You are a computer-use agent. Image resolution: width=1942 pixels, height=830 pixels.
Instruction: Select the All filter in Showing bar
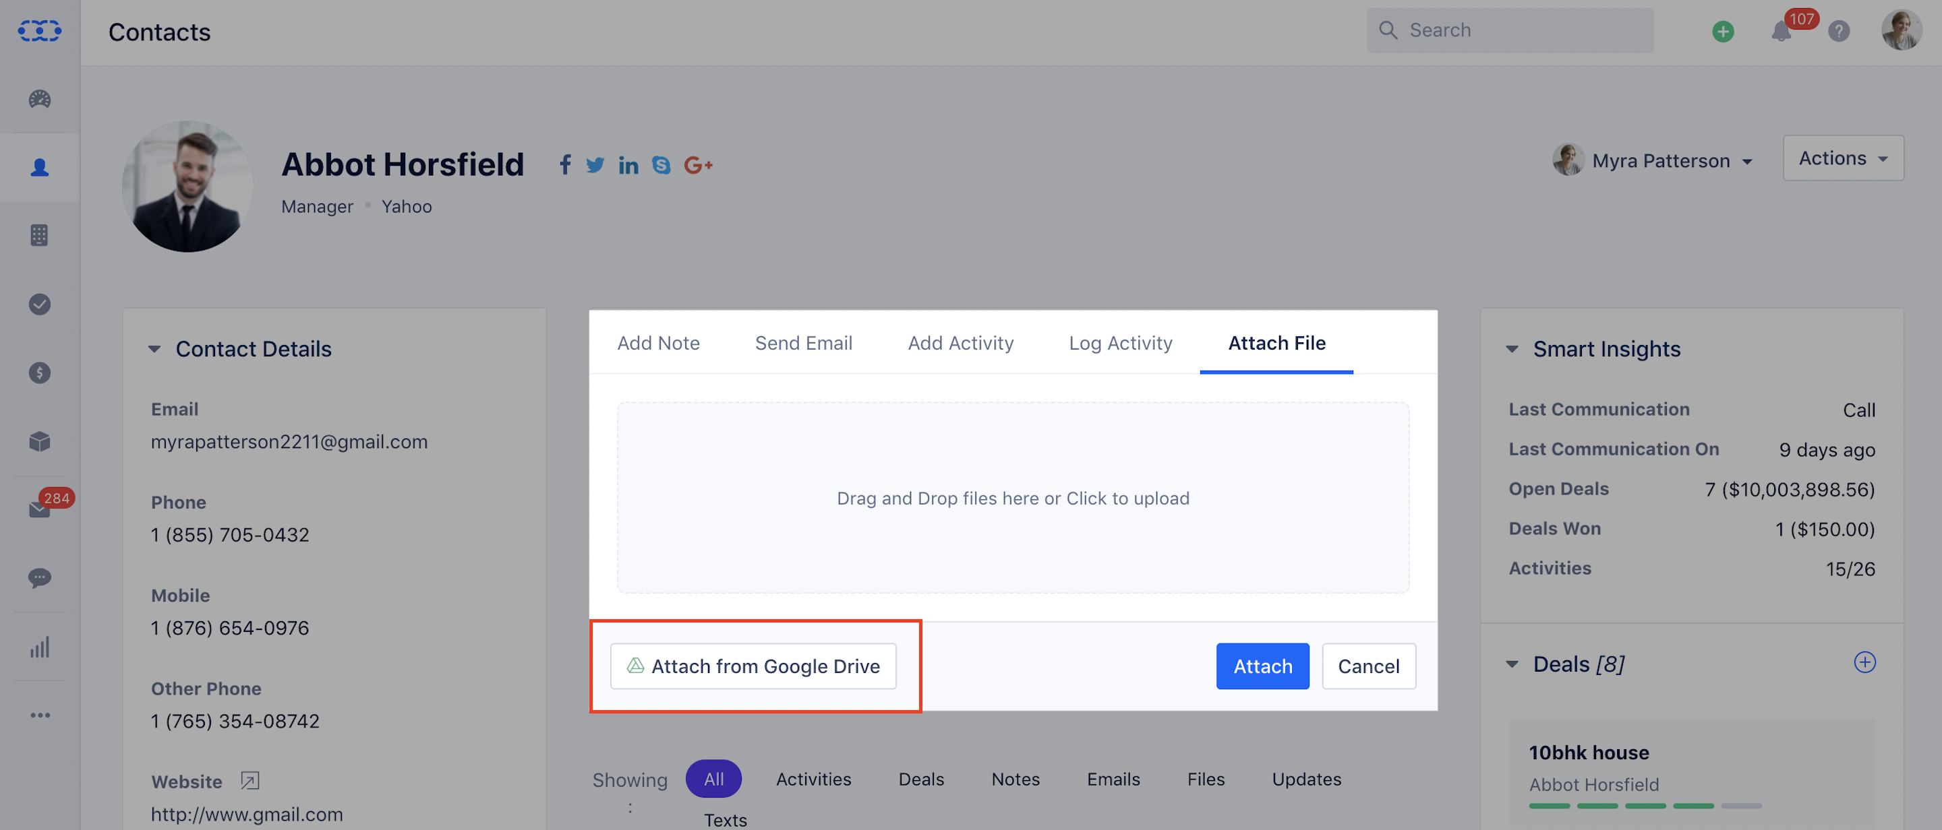(713, 779)
